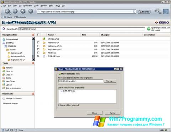
Task: Click the Kerio logo at top right
Action: (x=162, y=22)
